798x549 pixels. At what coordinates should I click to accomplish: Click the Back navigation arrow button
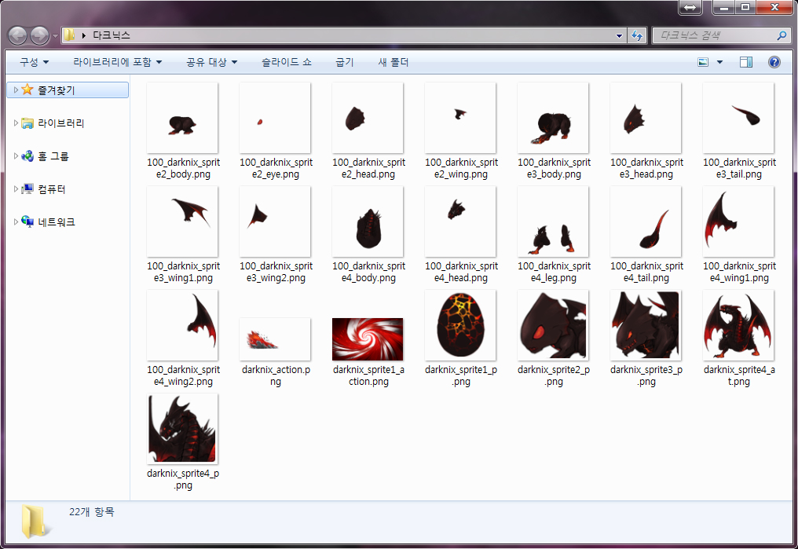17,35
